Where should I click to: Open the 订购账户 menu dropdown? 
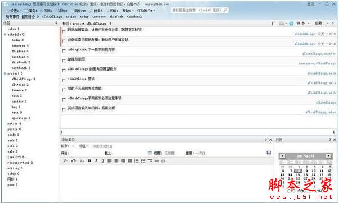click(x=146, y=11)
